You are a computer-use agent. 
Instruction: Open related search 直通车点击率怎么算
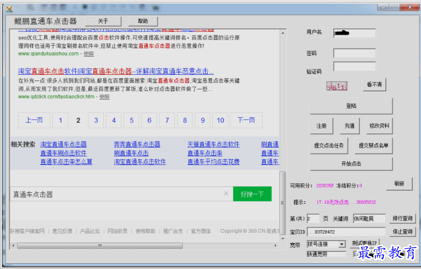click(66, 162)
